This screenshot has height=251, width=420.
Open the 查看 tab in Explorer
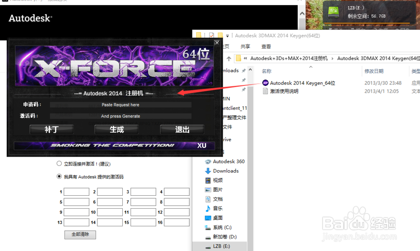click(266, 47)
